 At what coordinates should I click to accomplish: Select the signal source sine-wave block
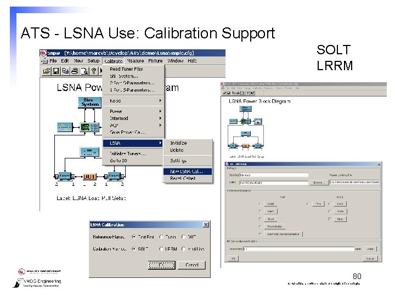point(65,127)
